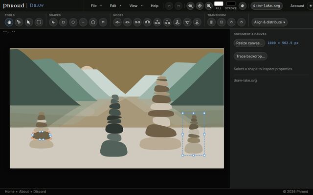Click the selected brown stone with node handles

[x=41, y=136]
